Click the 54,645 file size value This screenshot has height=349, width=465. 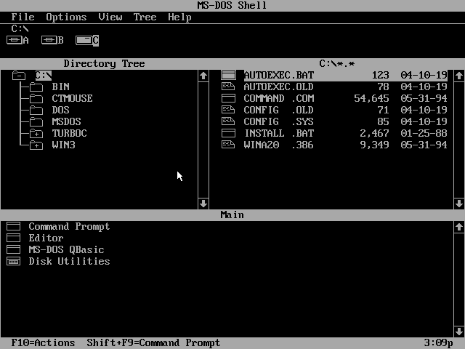pyautogui.click(x=371, y=98)
